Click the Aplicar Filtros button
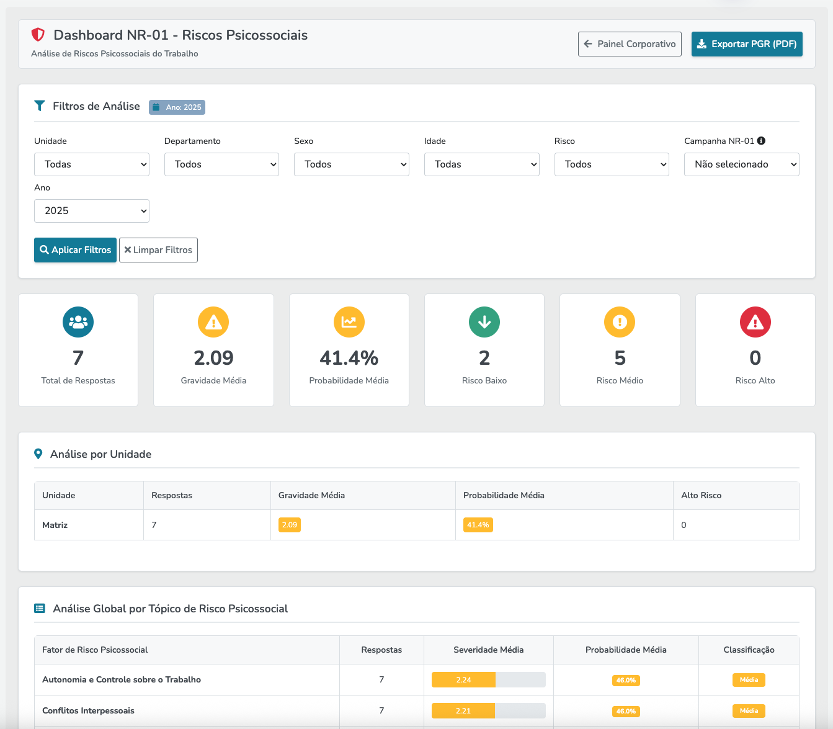Image resolution: width=833 pixels, height=729 pixels. (x=75, y=249)
